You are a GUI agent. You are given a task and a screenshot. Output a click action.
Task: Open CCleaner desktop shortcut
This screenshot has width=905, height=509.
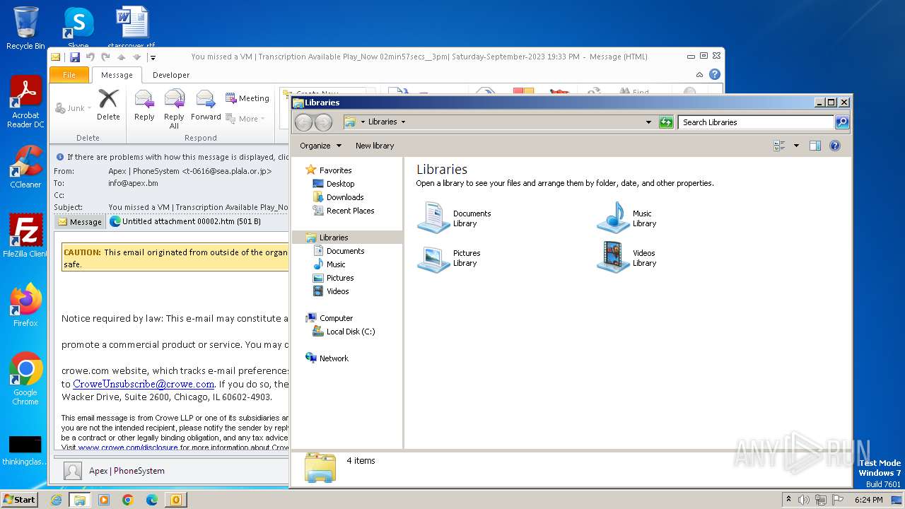[x=25, y=167]
